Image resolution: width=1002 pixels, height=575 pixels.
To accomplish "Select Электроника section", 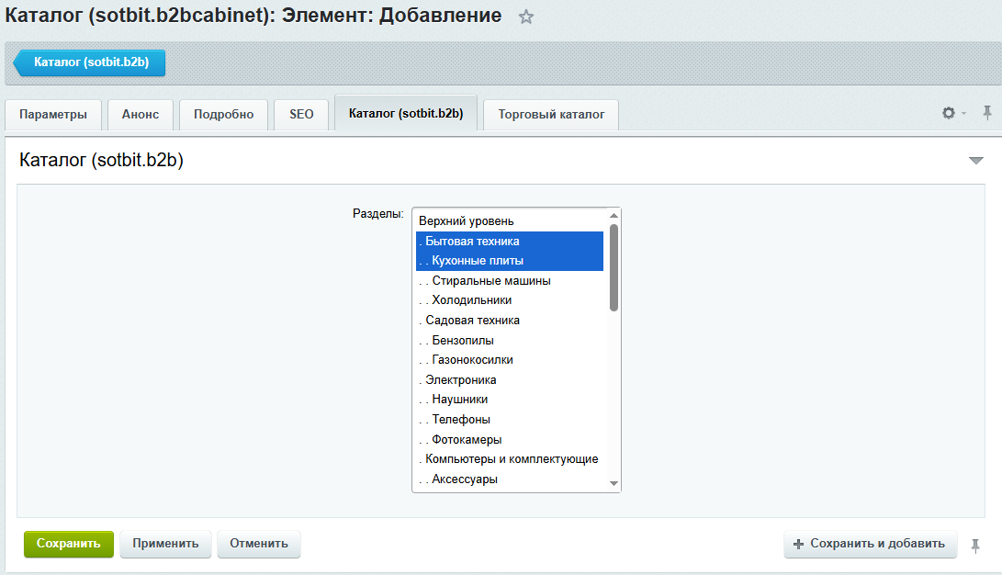I will (510, 379).
